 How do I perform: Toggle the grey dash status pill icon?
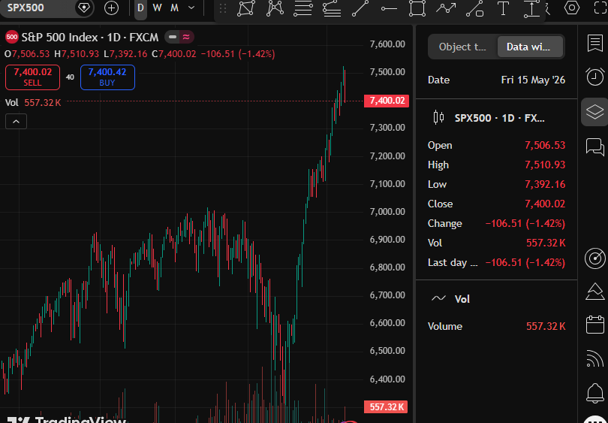pyautogui.click(x=173, y=37)
